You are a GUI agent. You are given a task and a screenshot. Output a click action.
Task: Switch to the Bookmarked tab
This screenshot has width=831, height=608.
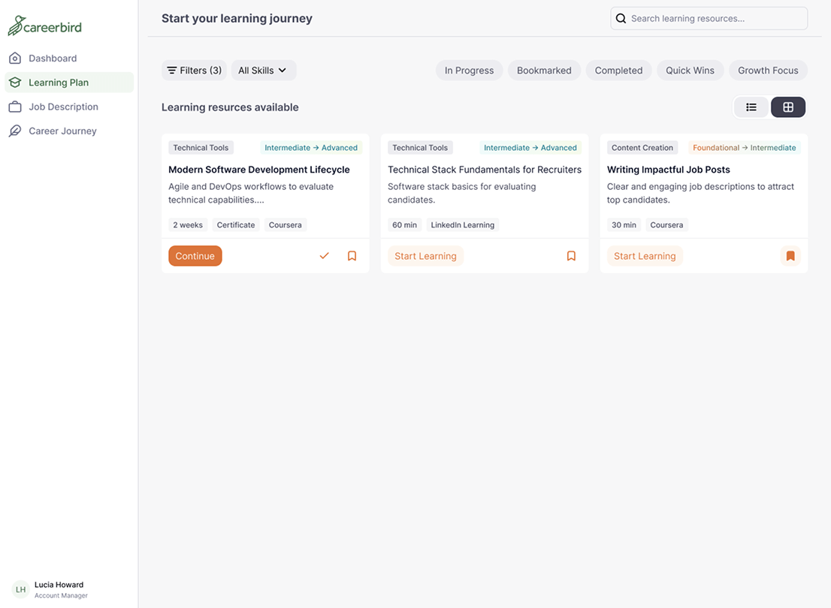coord(543,70)
